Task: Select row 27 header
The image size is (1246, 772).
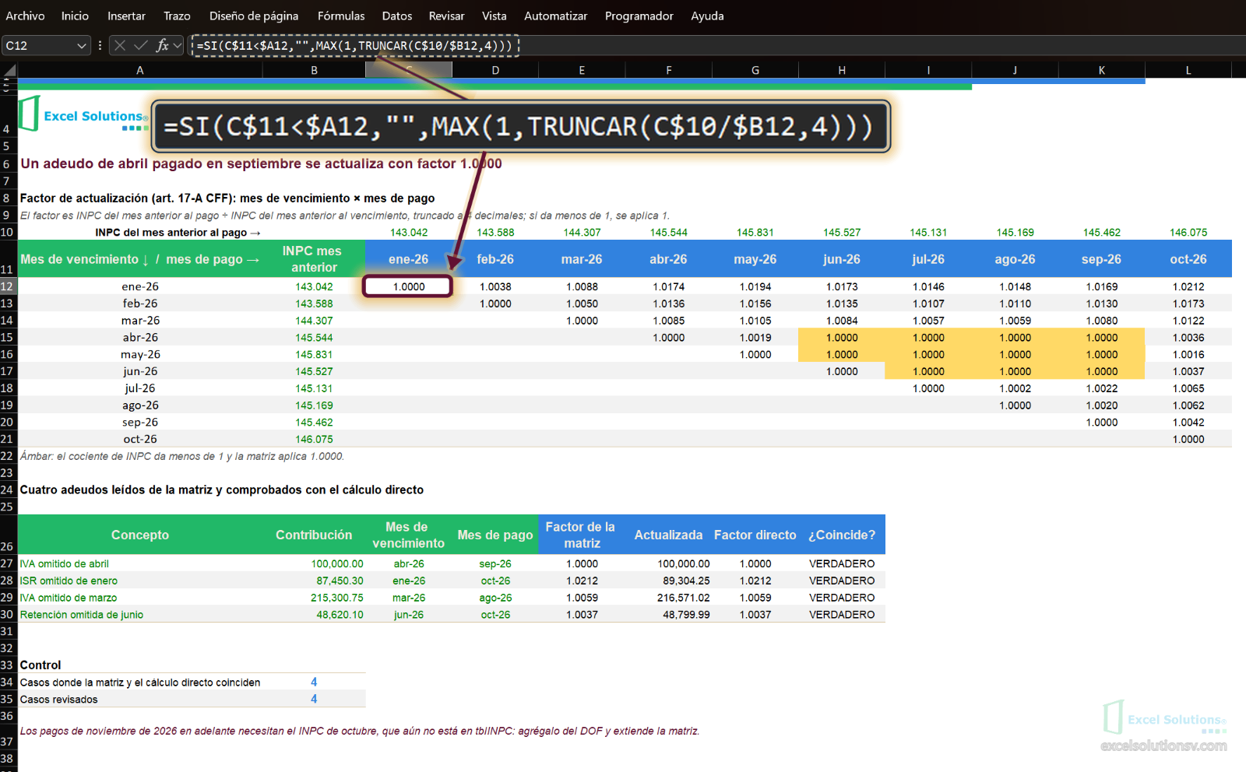Action: coord(8,563)
